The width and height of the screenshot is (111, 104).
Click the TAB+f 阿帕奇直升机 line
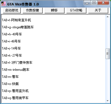click(x=16, y=20)
